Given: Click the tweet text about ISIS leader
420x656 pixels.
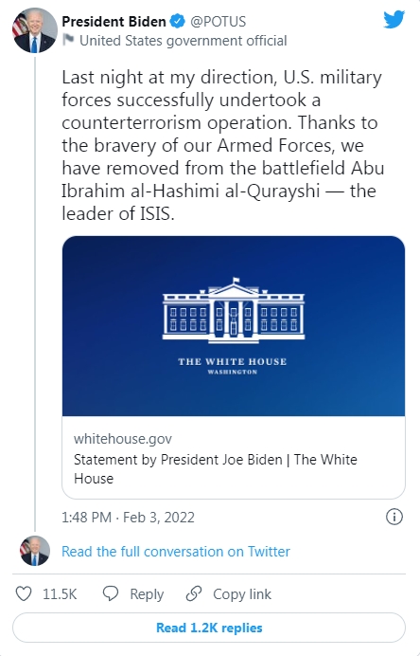Looking at the screenshot, I should pos(222,146).
